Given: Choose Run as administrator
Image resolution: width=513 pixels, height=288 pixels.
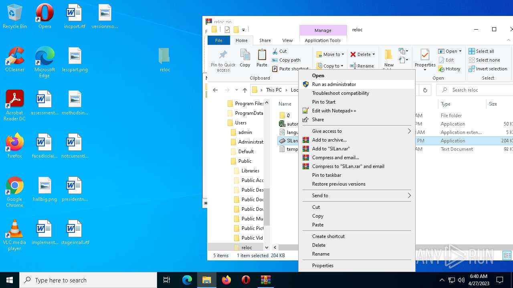Looking at the screenshot, I should (357, 84).
